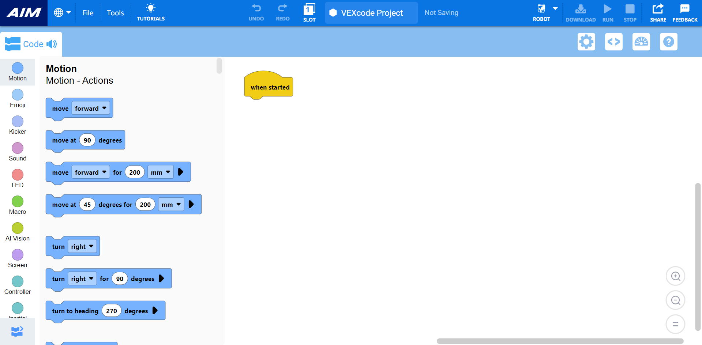The width and height of the screenshot is (702, 345).
Task: Open the Tutorials page
Action: 150,12
